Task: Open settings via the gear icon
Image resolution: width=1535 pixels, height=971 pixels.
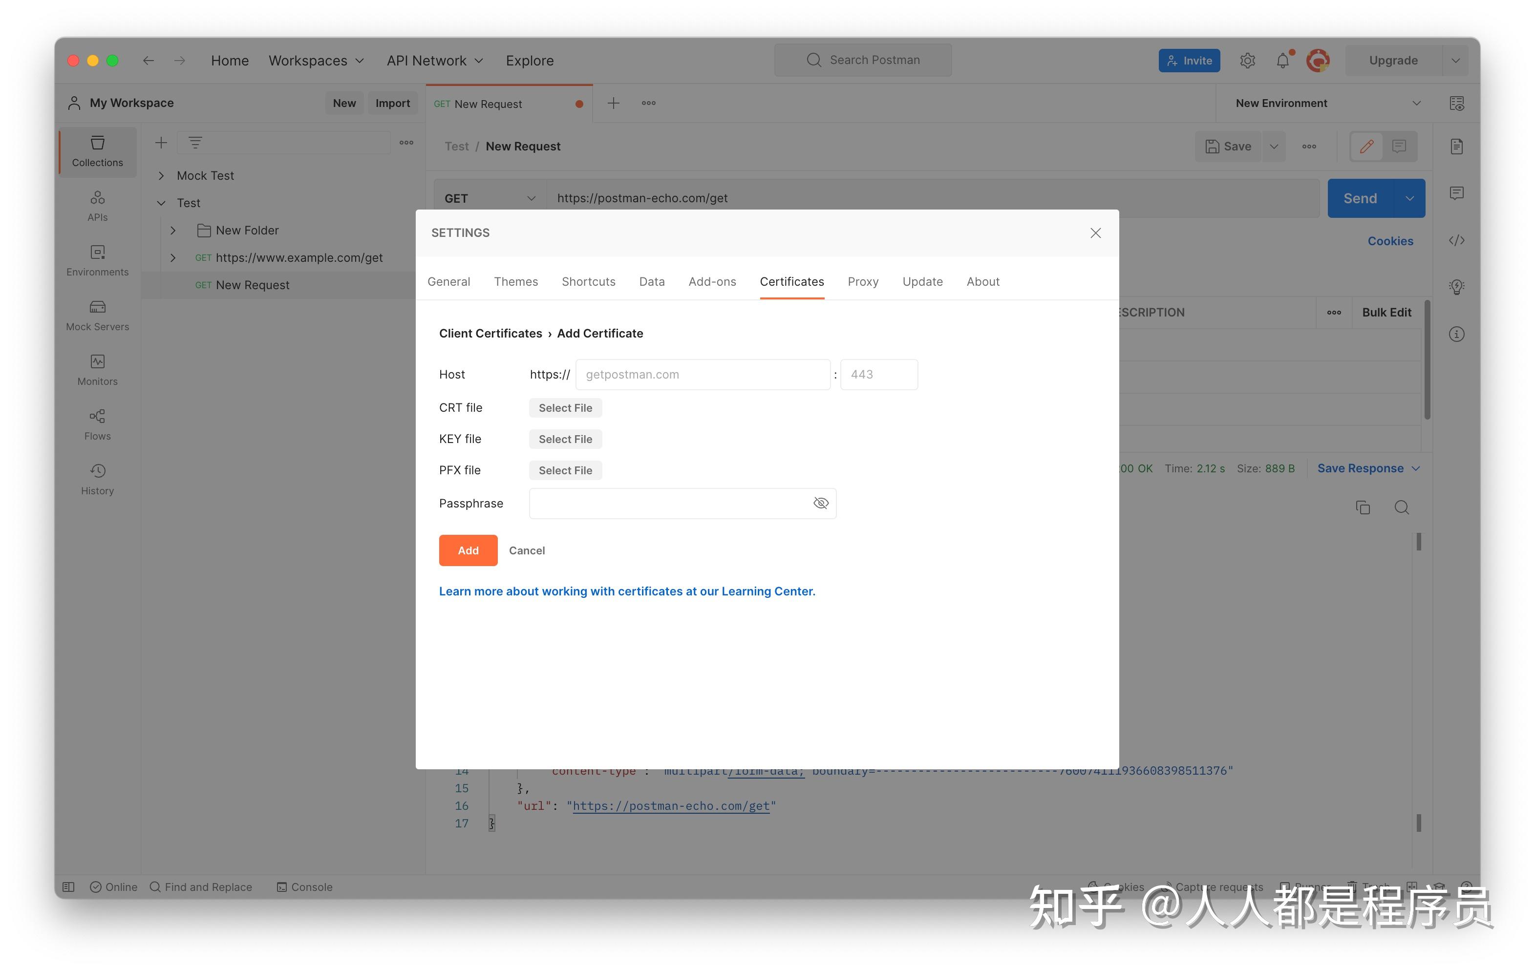Action: pyautogui.click(x=1247, y=61)
